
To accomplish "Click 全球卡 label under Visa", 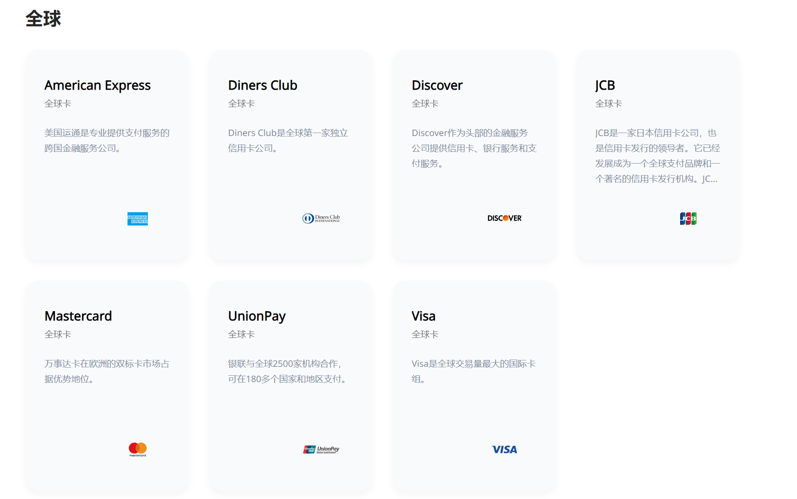I will click(425, 335).
